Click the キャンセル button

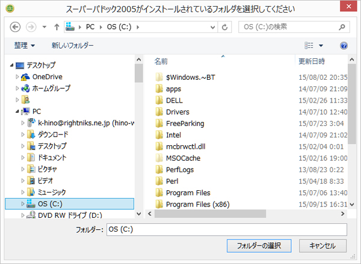(322, 246)
